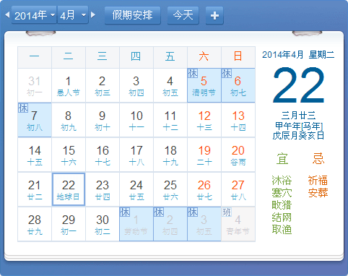Select April 23 廿四

pos(103,189)
